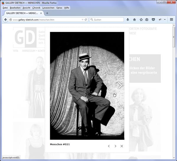Show bookmarks list icon in toolbar
Screen dimensions: 177x161
tap(147, 20)
